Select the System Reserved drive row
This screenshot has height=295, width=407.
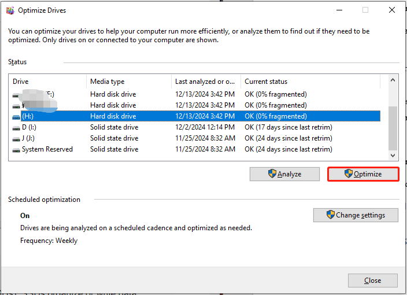pyautogui.click(x=47, y=149)
